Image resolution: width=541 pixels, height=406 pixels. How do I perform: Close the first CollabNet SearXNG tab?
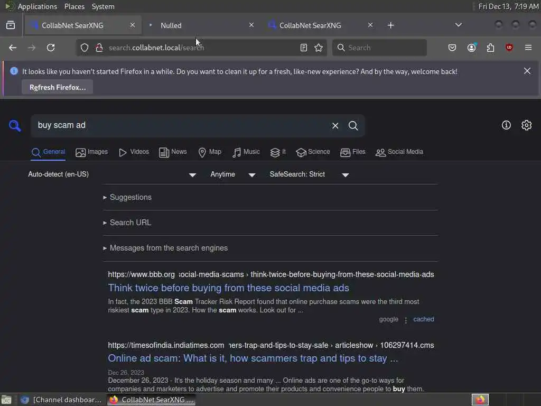pos(133,25)
